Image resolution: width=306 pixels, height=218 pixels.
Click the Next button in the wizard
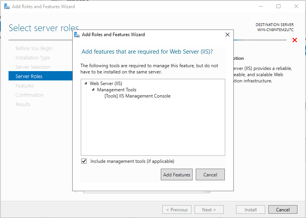click(209, 210)
